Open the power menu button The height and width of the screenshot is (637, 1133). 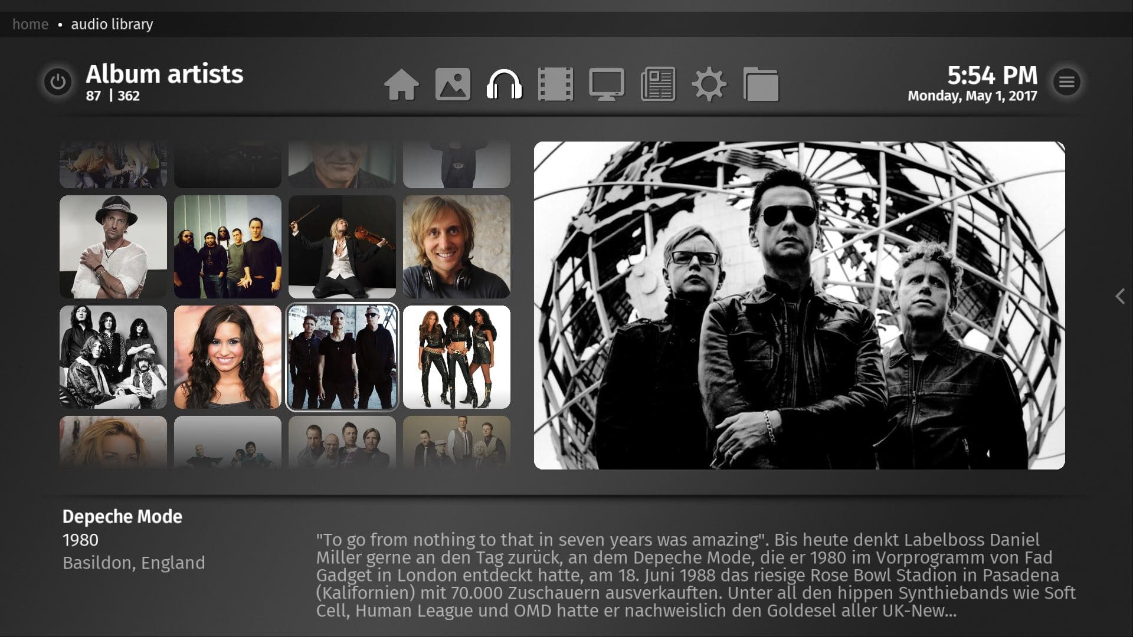pos(58,81)
